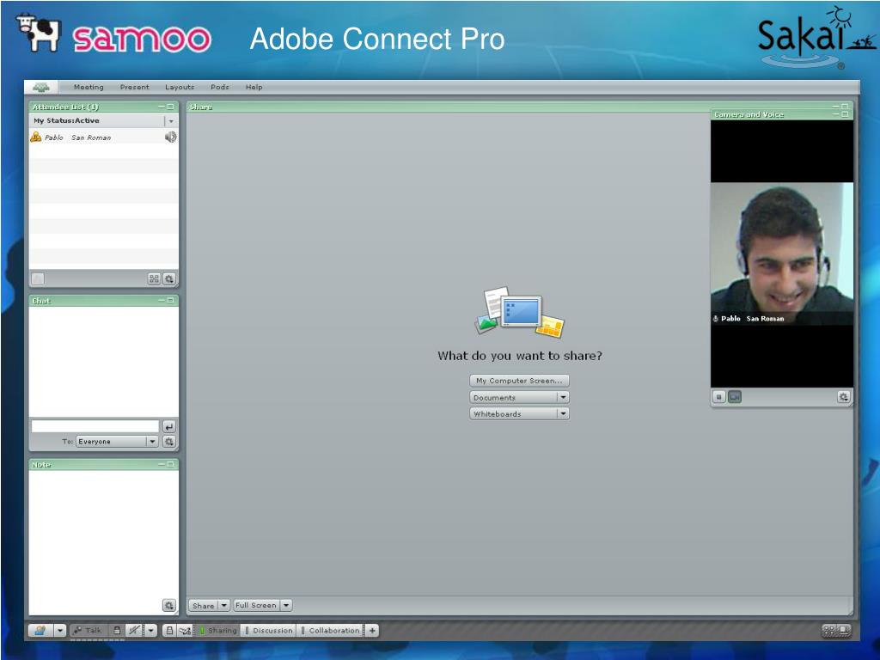The width and height of the screenshot is (880, 660).
Task: Minimize the Note pod
Action: [x=162, y=464]
